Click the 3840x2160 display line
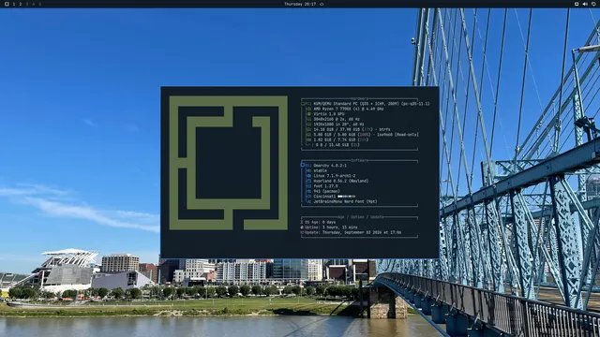Viewport: 600px width, 337px height. click(x=337, y=119)
